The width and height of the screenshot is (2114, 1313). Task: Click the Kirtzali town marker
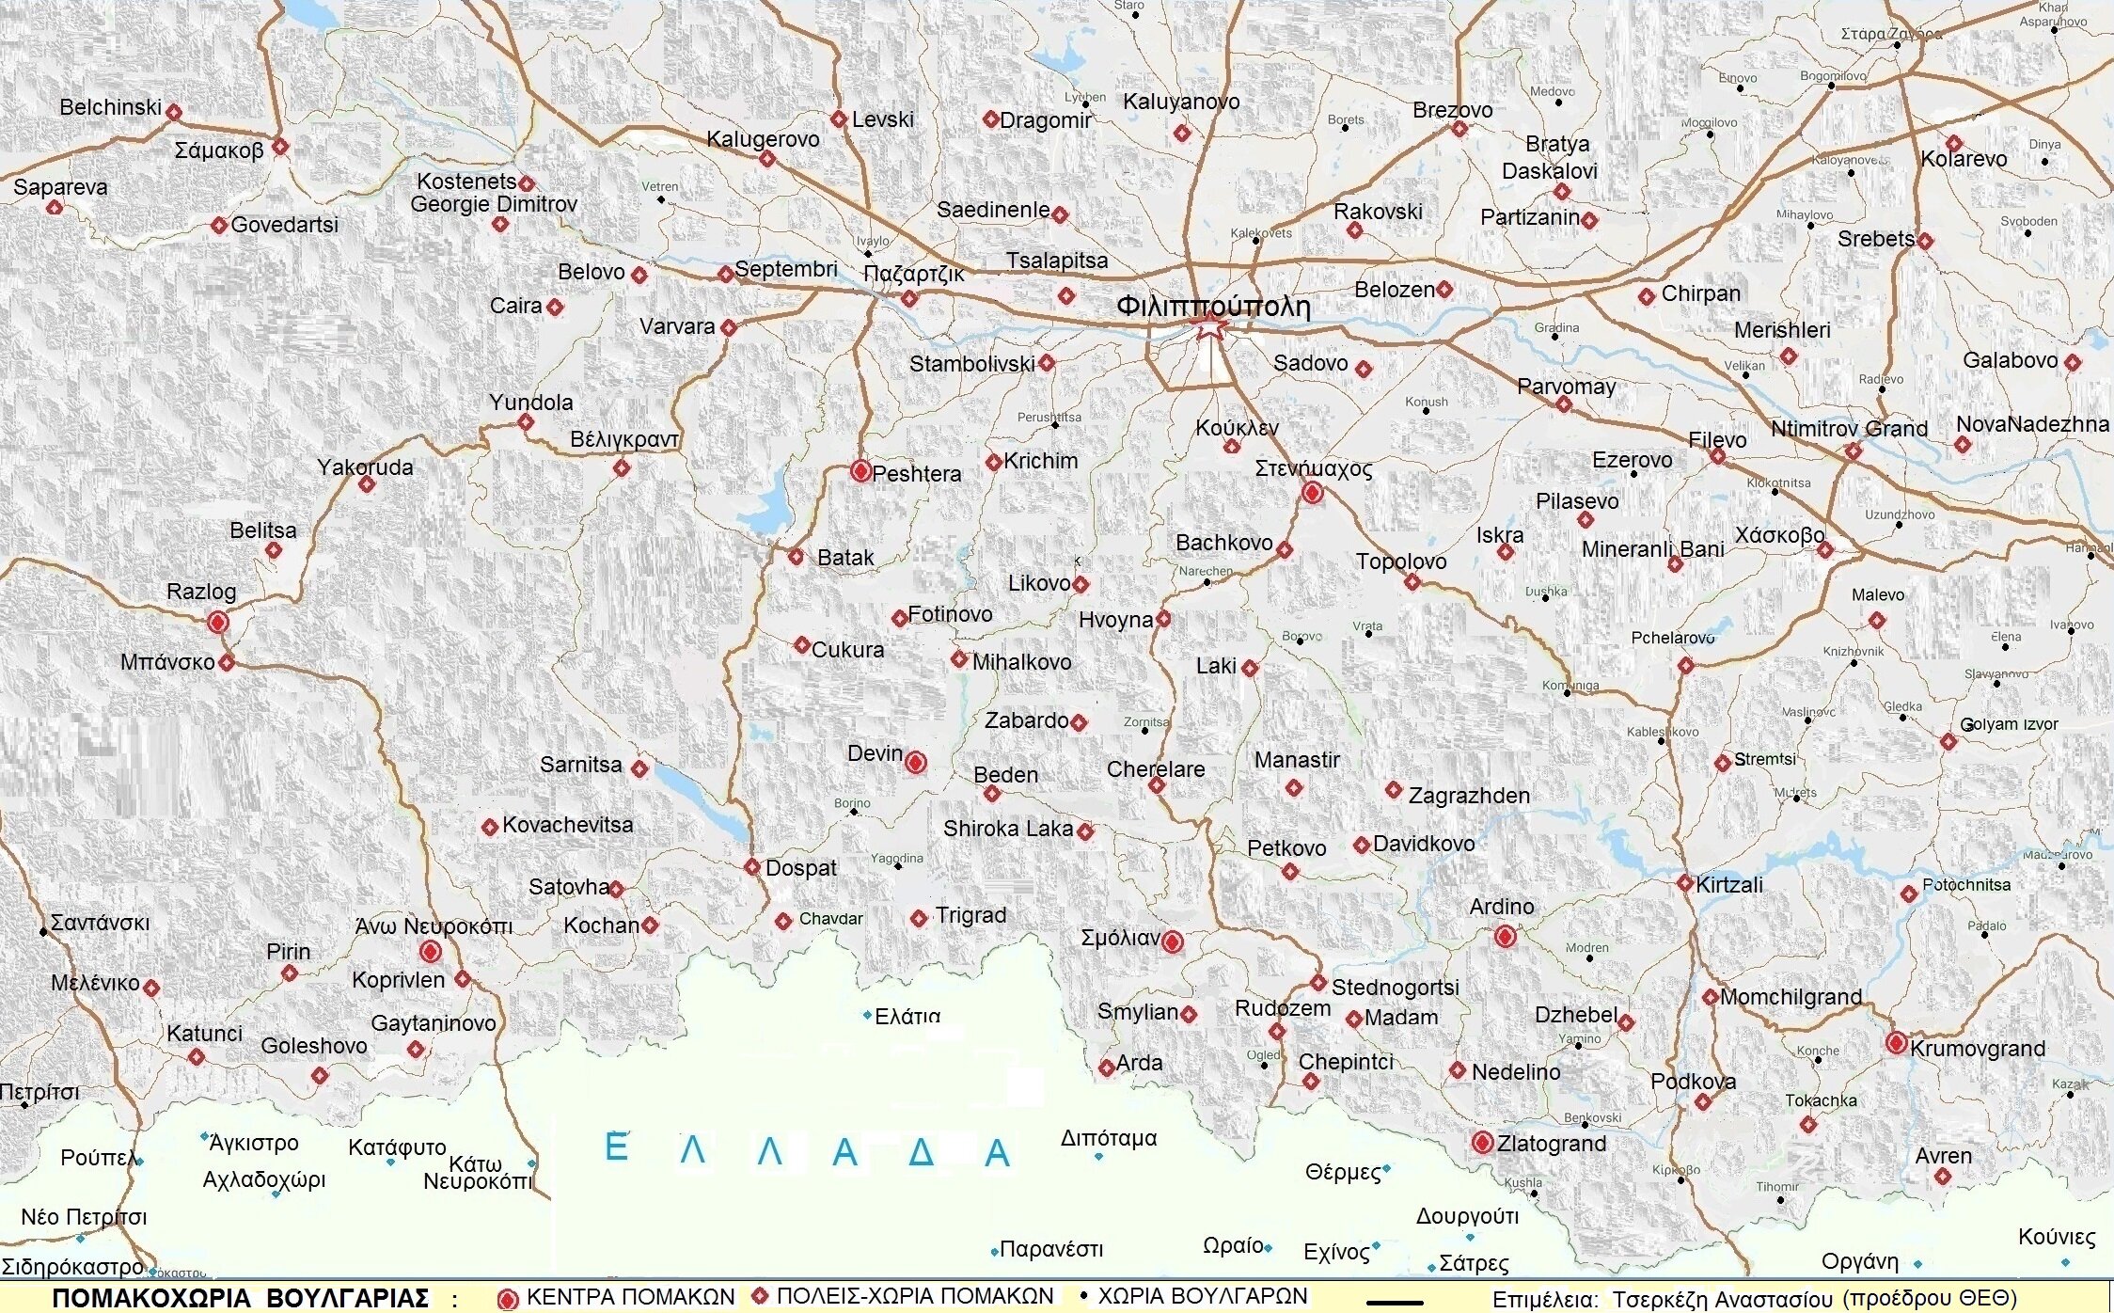[1685, 883]
